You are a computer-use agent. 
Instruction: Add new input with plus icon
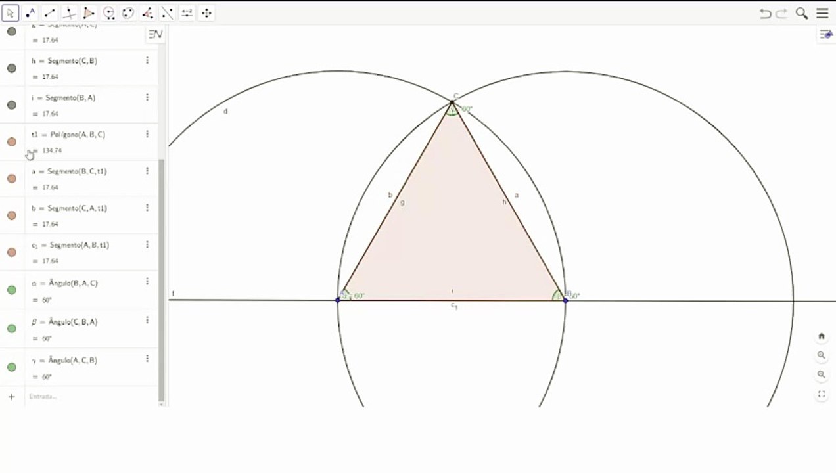click(11, 397)
